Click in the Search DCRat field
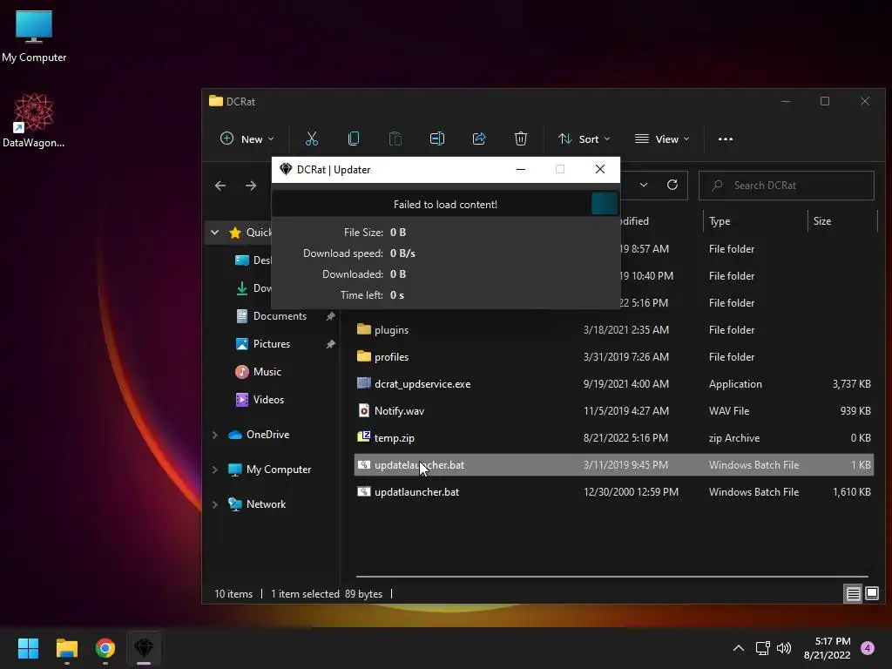The image size is (892, 669). [787, 185]
